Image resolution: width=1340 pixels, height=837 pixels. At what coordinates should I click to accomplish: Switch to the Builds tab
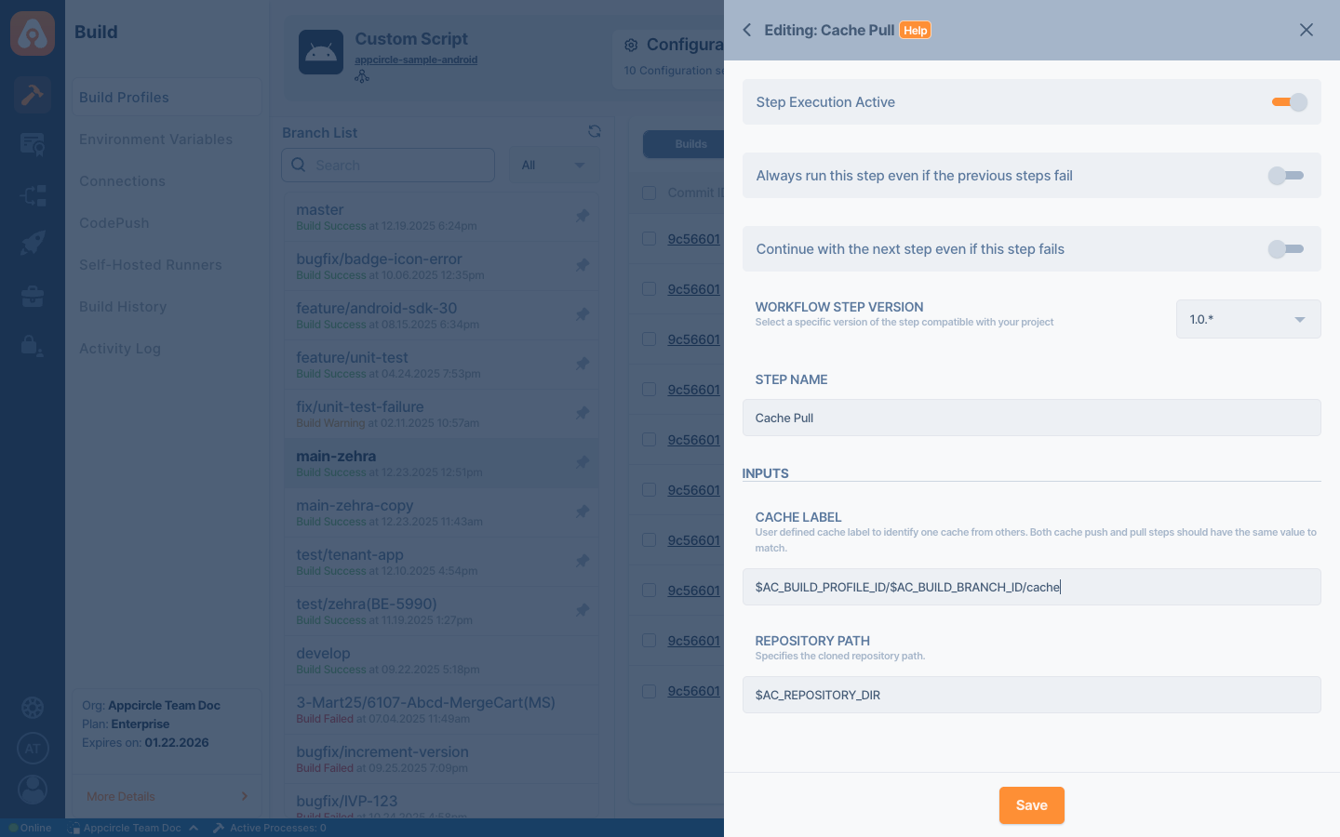pyautogui.click(x=690, y=144)
